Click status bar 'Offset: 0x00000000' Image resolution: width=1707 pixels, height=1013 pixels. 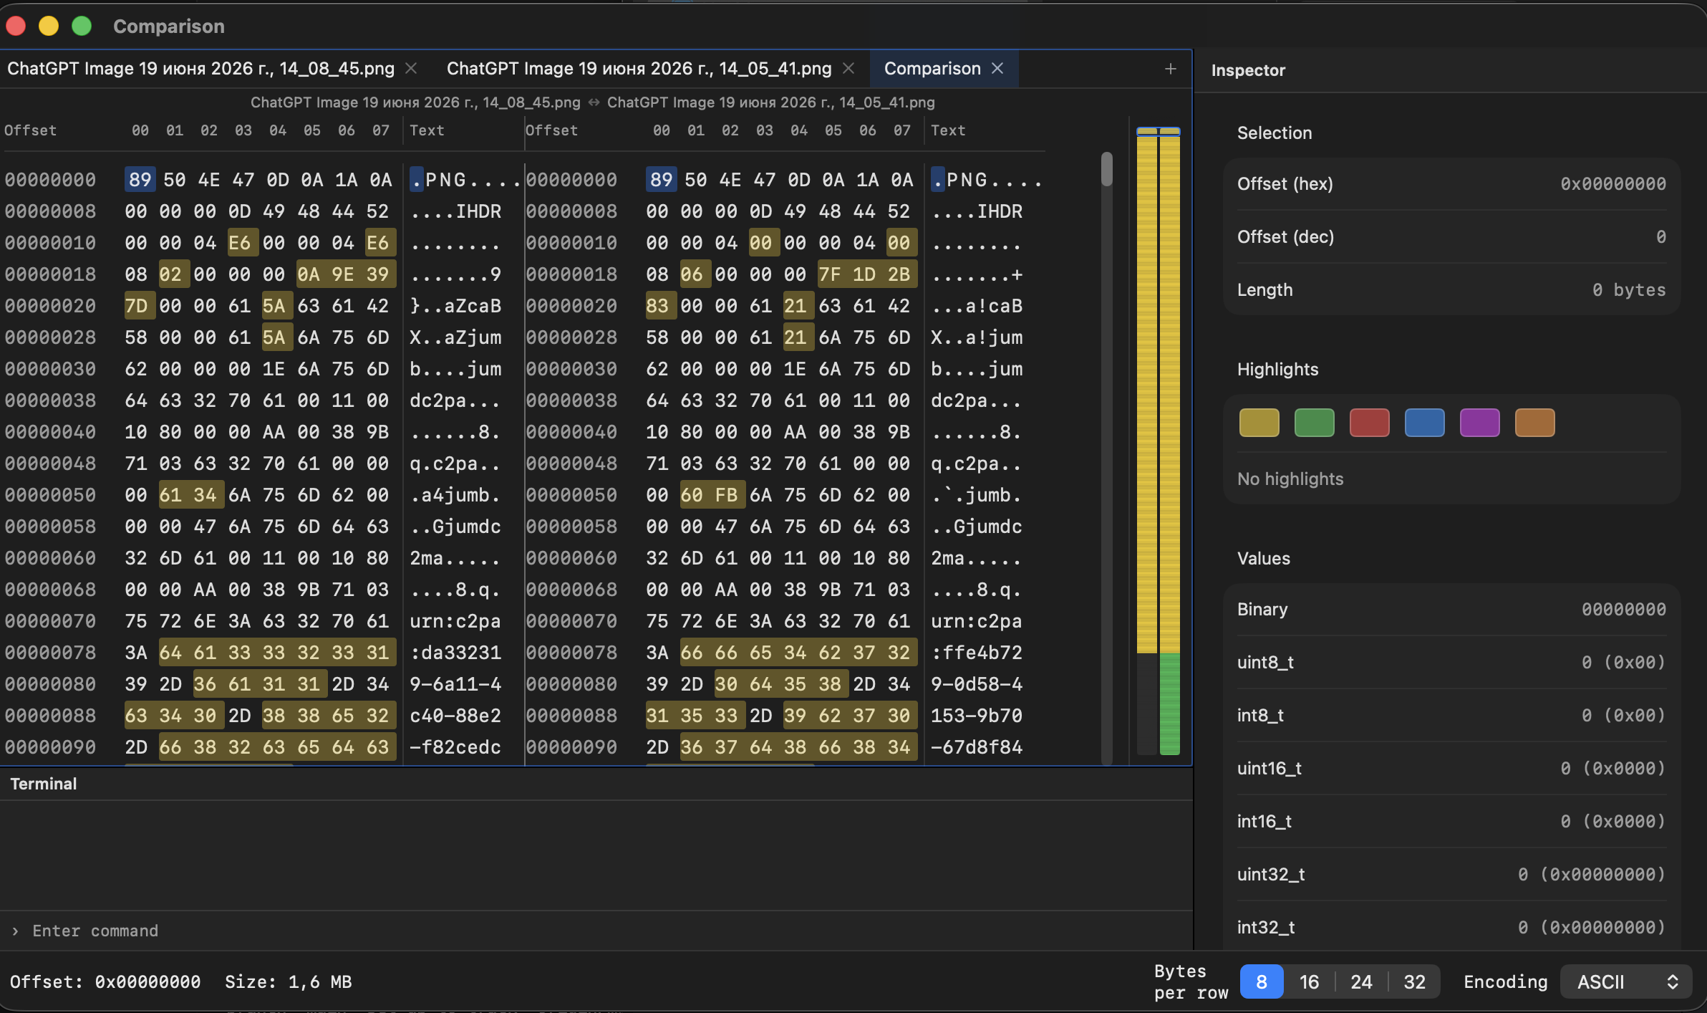[x=105, y=981]
